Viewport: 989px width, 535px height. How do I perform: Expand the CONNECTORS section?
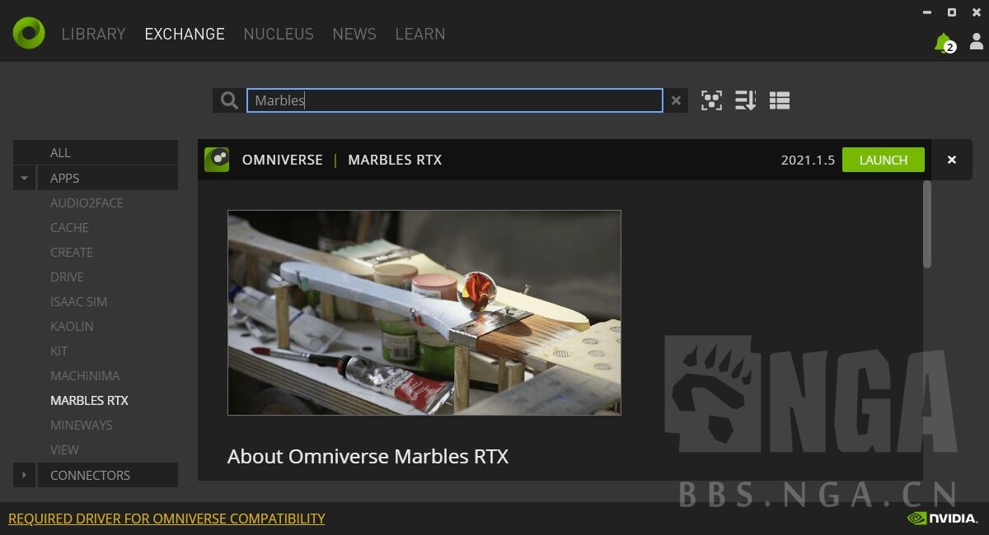click(x=23, y=475)
